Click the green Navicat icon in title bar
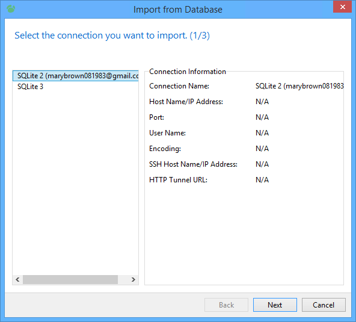 (11, 9)
